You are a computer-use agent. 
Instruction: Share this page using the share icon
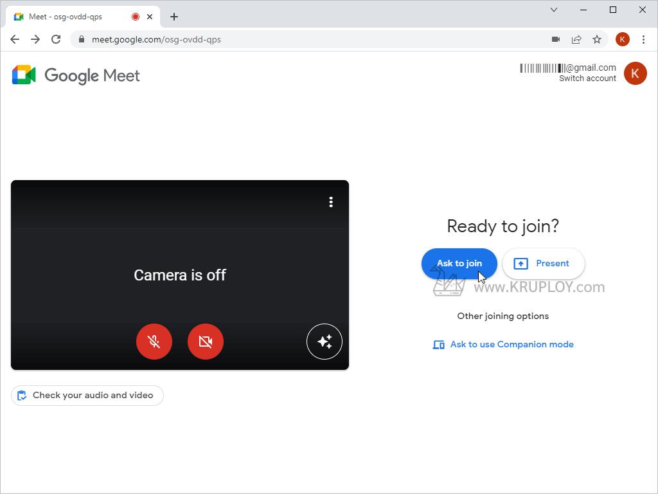576,39
